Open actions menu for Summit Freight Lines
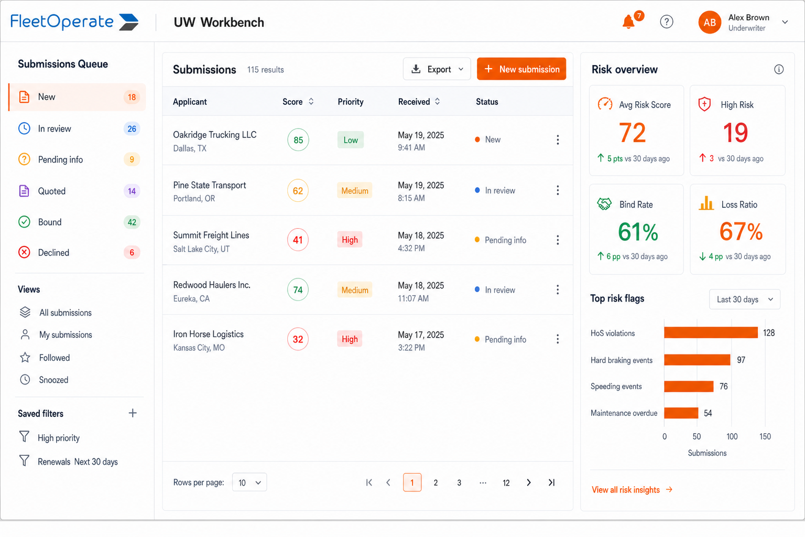Screen dimensions: 805x537 point(558,240)
